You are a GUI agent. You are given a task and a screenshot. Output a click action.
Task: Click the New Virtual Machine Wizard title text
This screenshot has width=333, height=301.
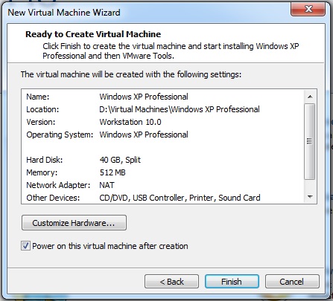coord(64,13)
